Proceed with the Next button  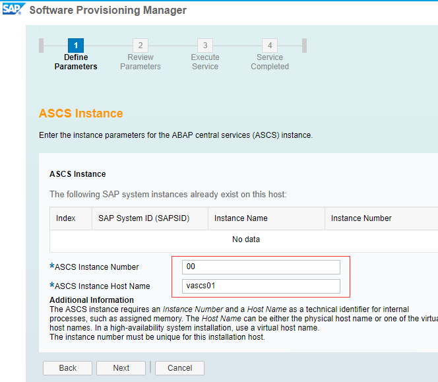click(121, 368)
